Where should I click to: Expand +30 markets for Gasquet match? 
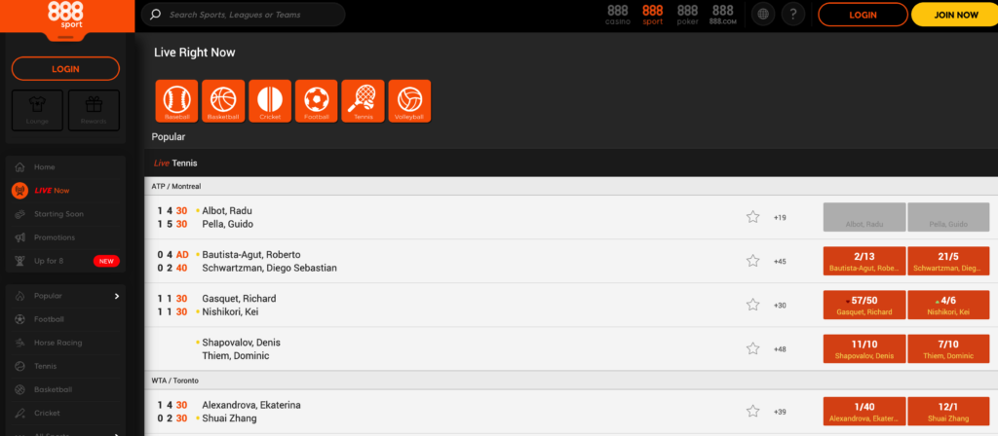tap(780, 305)
